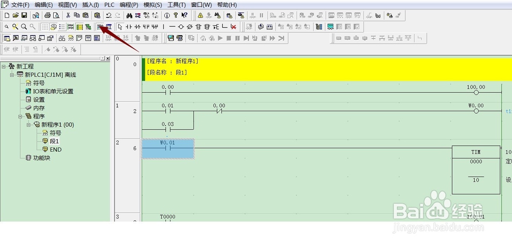Insert a normally closed contact

(137, 27)
